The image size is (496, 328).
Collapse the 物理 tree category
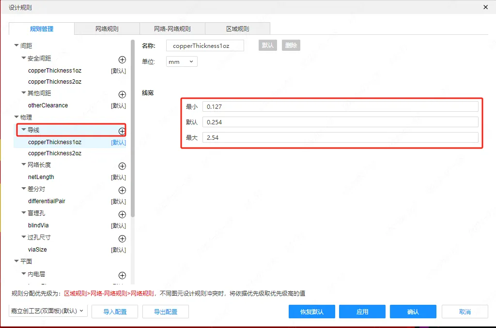(17, 117)
